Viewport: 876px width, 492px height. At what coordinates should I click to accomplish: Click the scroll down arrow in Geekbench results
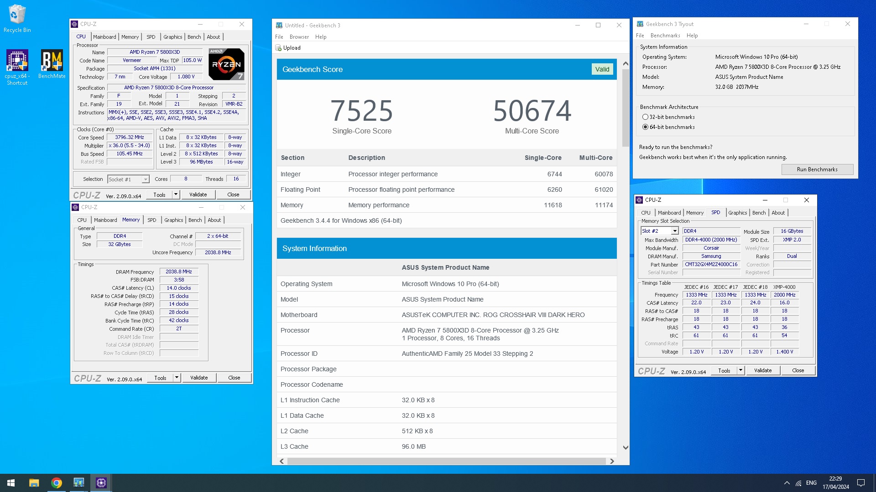[626, 448]
